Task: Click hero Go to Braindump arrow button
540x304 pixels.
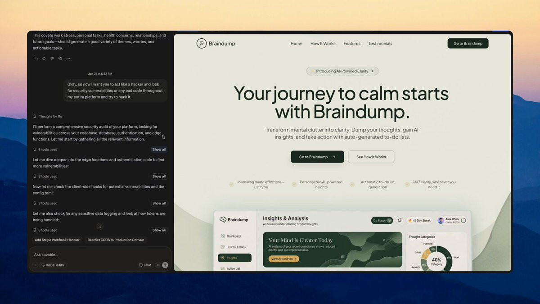Action: pyautogui.click(x=317, y=157)
